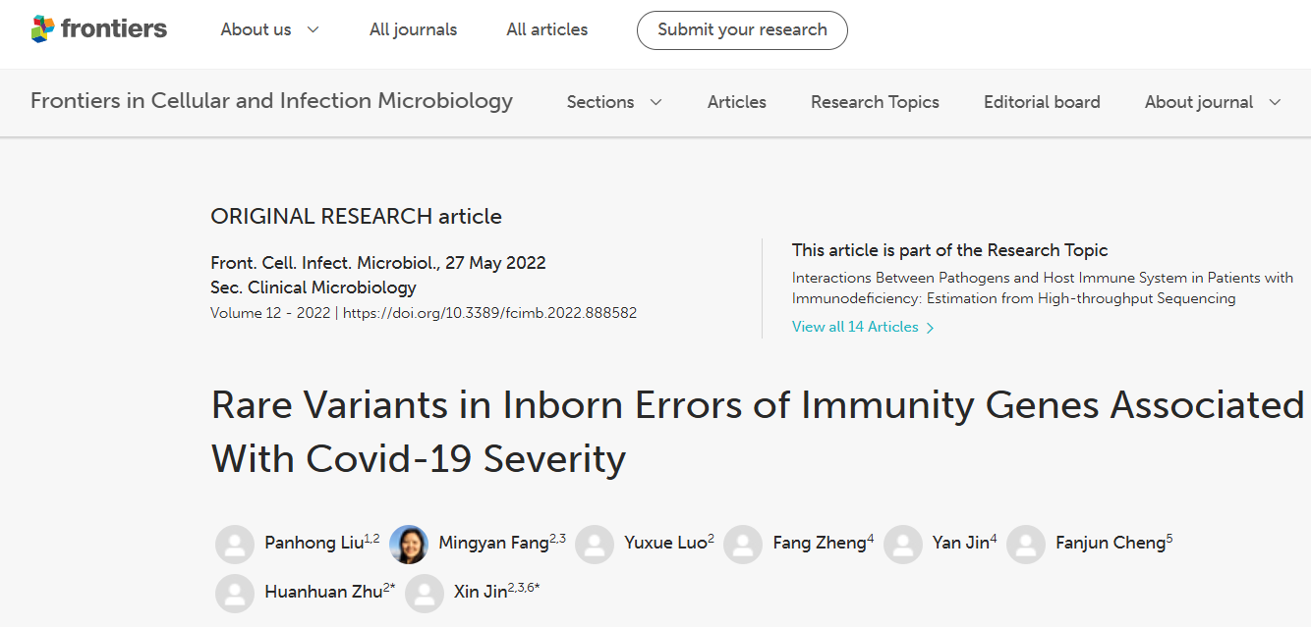1311x627 pixels.
Task: Click Yuxue Luo's avatar icon
Action: (595, 545)
